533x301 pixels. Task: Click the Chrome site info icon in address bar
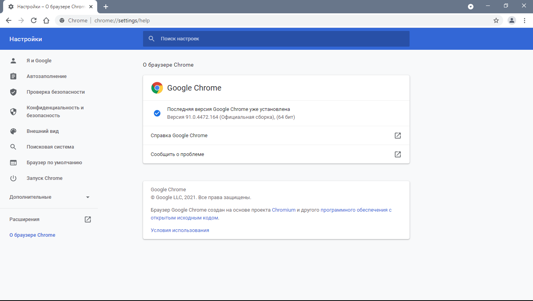(x=62, y=20)
